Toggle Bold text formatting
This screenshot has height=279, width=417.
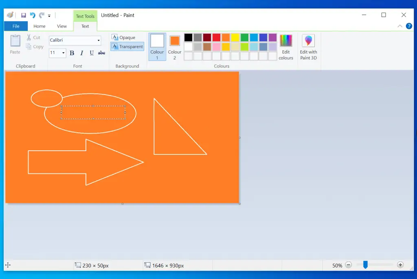[72, 53]
